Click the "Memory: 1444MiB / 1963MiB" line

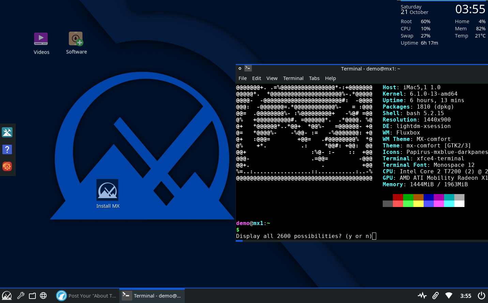pyautogui.click(x=425, y=185)
